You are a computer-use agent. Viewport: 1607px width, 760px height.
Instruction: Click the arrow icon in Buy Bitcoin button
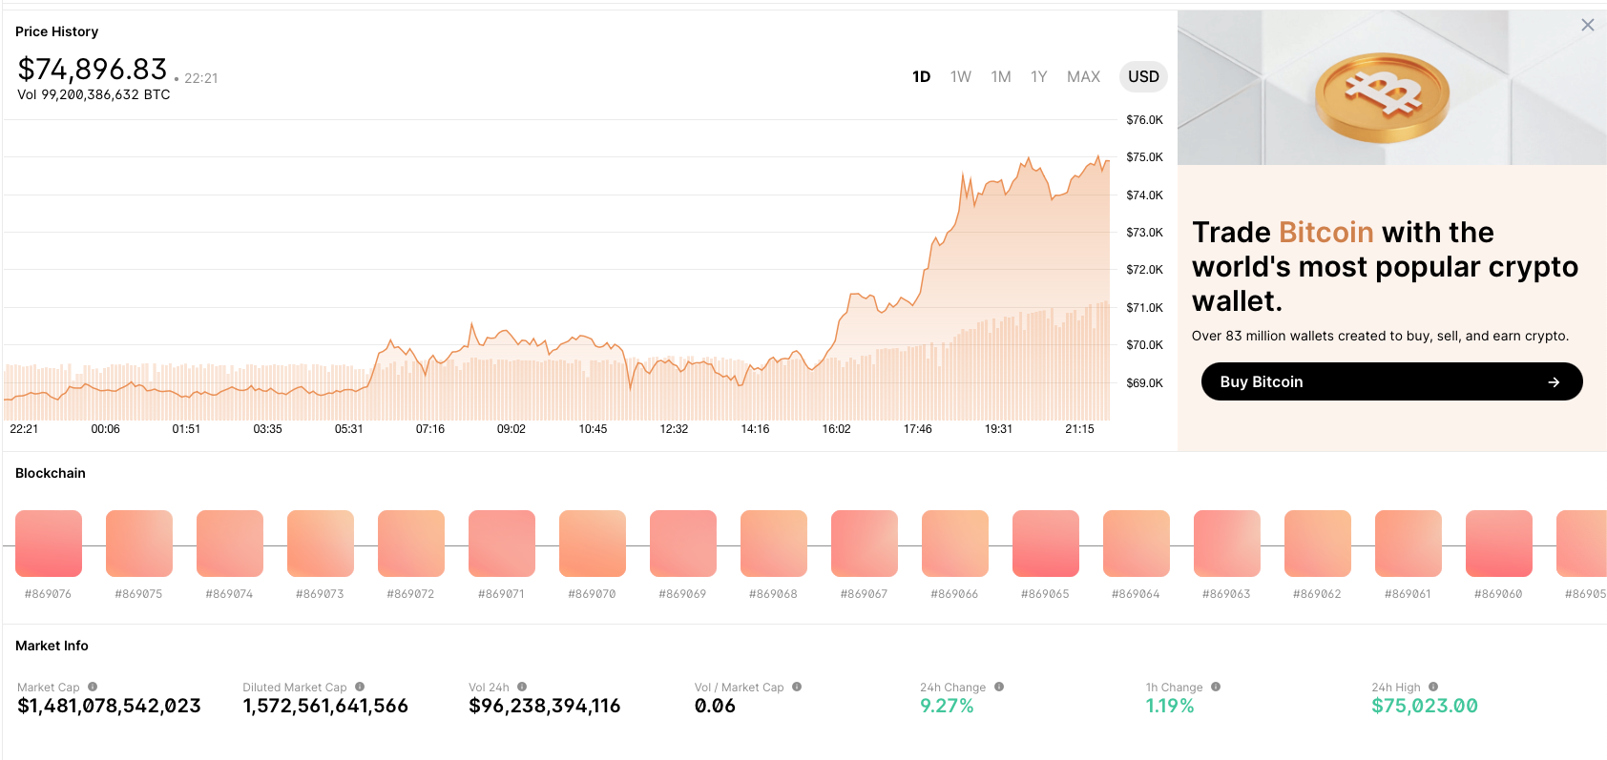[1554, 381]
